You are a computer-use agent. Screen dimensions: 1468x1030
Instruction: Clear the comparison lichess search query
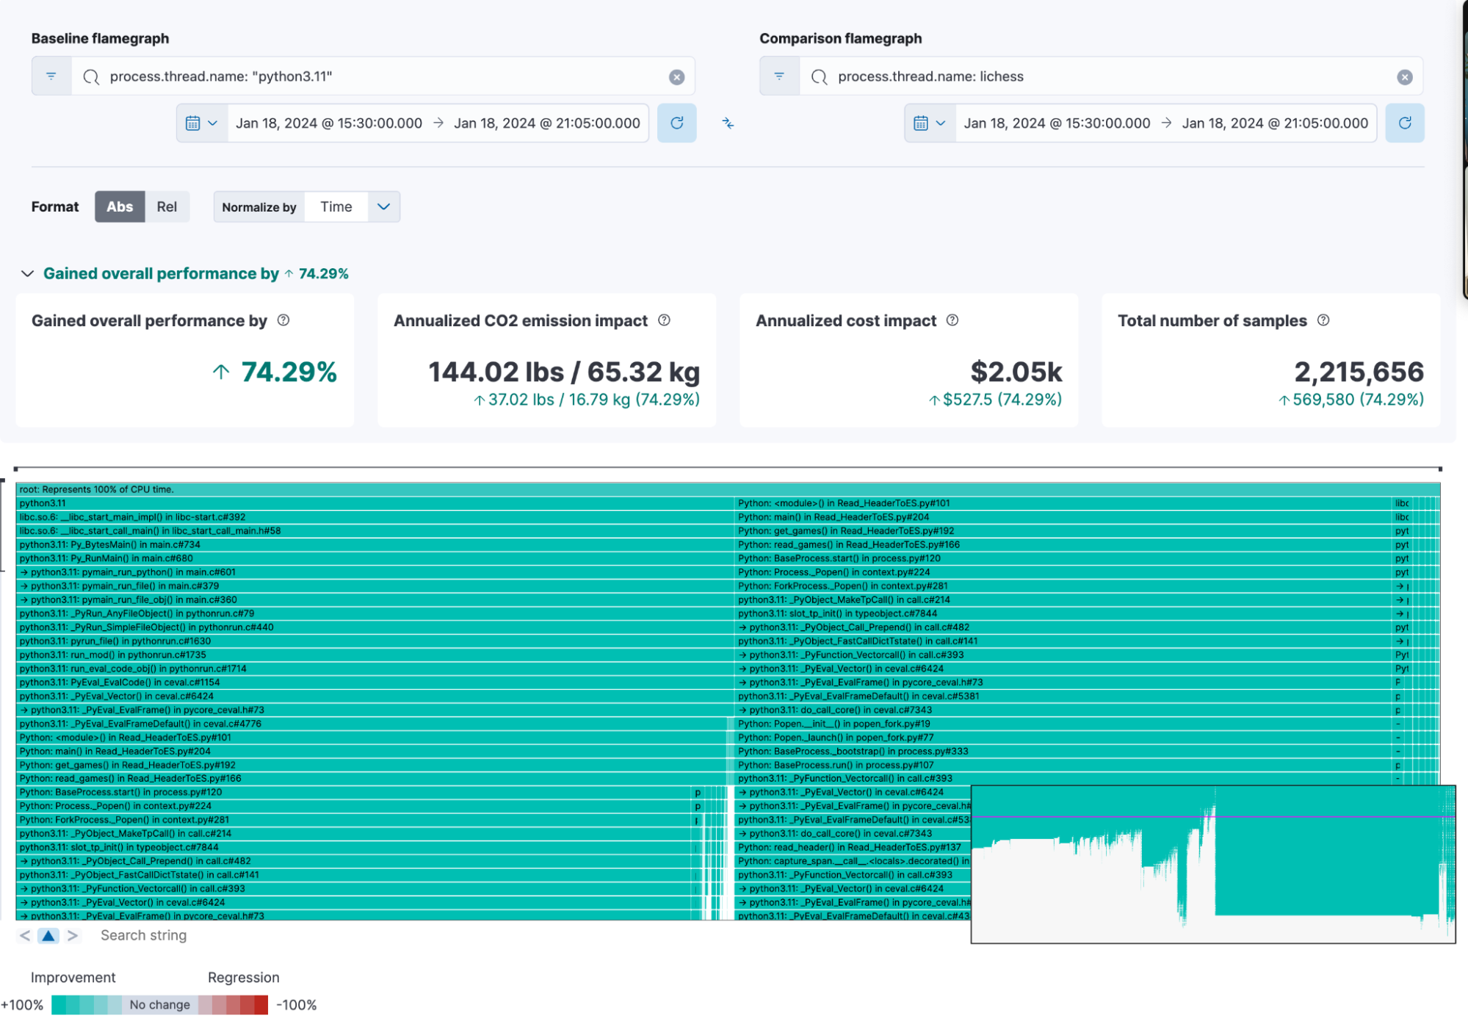tap(1404, 77)
